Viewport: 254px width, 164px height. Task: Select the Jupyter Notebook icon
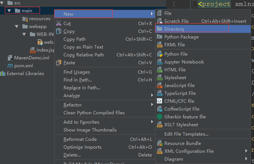pyautogui.click(x=159, y=62)
